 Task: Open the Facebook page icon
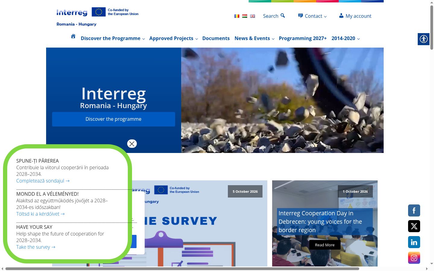click(x=414, y=210)
